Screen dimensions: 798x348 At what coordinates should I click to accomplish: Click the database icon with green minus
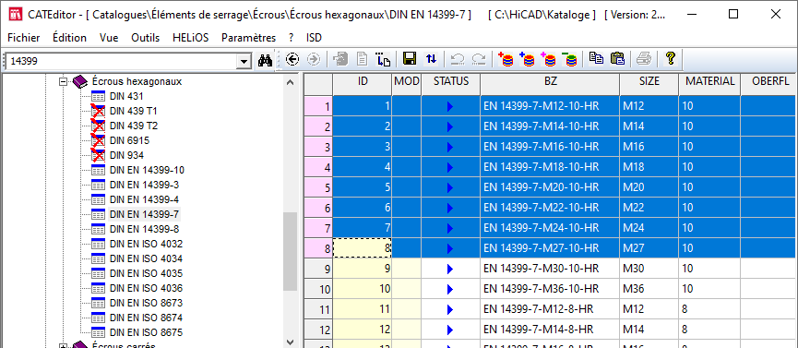tap(570, 60)
